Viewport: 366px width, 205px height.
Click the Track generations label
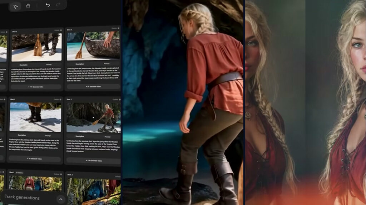(22, 197)
